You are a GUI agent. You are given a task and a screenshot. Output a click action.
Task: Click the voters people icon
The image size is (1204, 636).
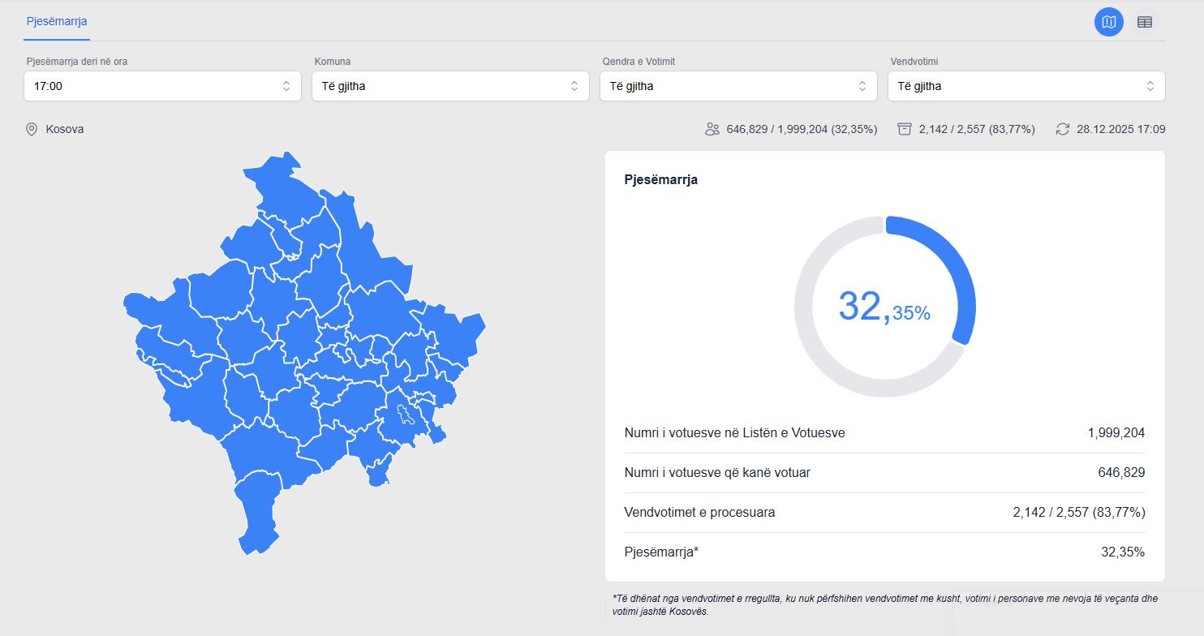(x=712, y=129)
